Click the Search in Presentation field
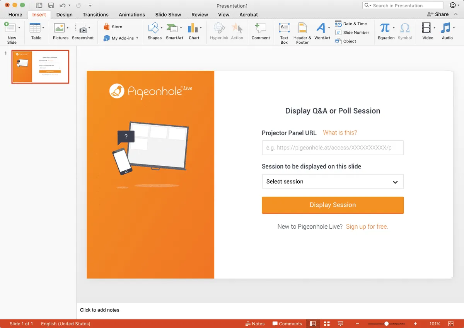This screenshot has width=464, height=328. click(x=403, y=5)
